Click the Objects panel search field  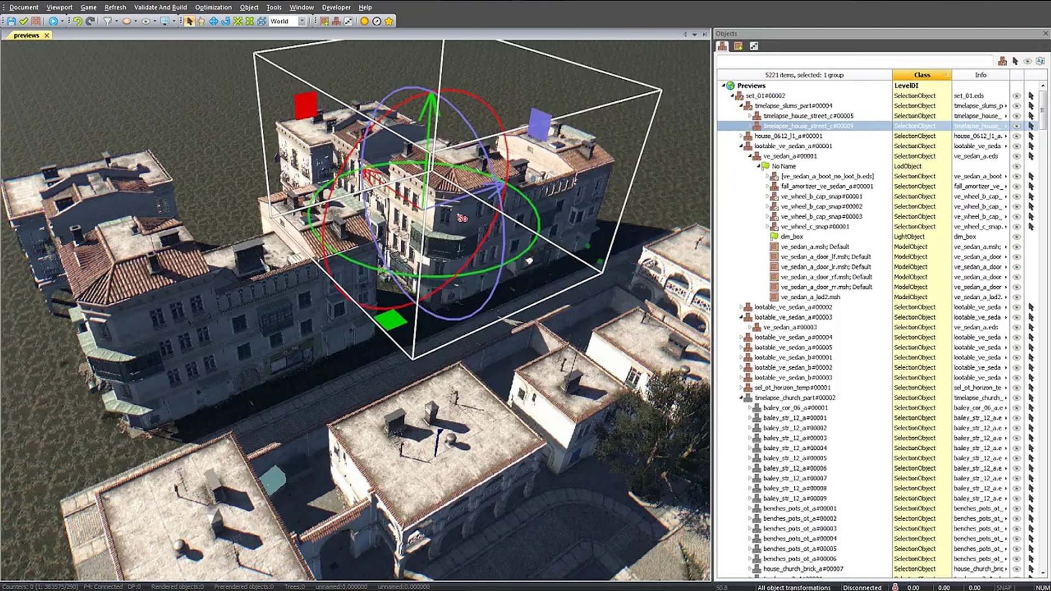[854, 61]
